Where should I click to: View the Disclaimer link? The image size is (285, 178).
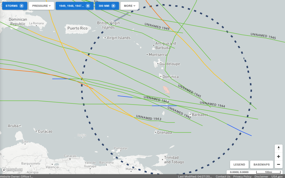click(261, 176)
